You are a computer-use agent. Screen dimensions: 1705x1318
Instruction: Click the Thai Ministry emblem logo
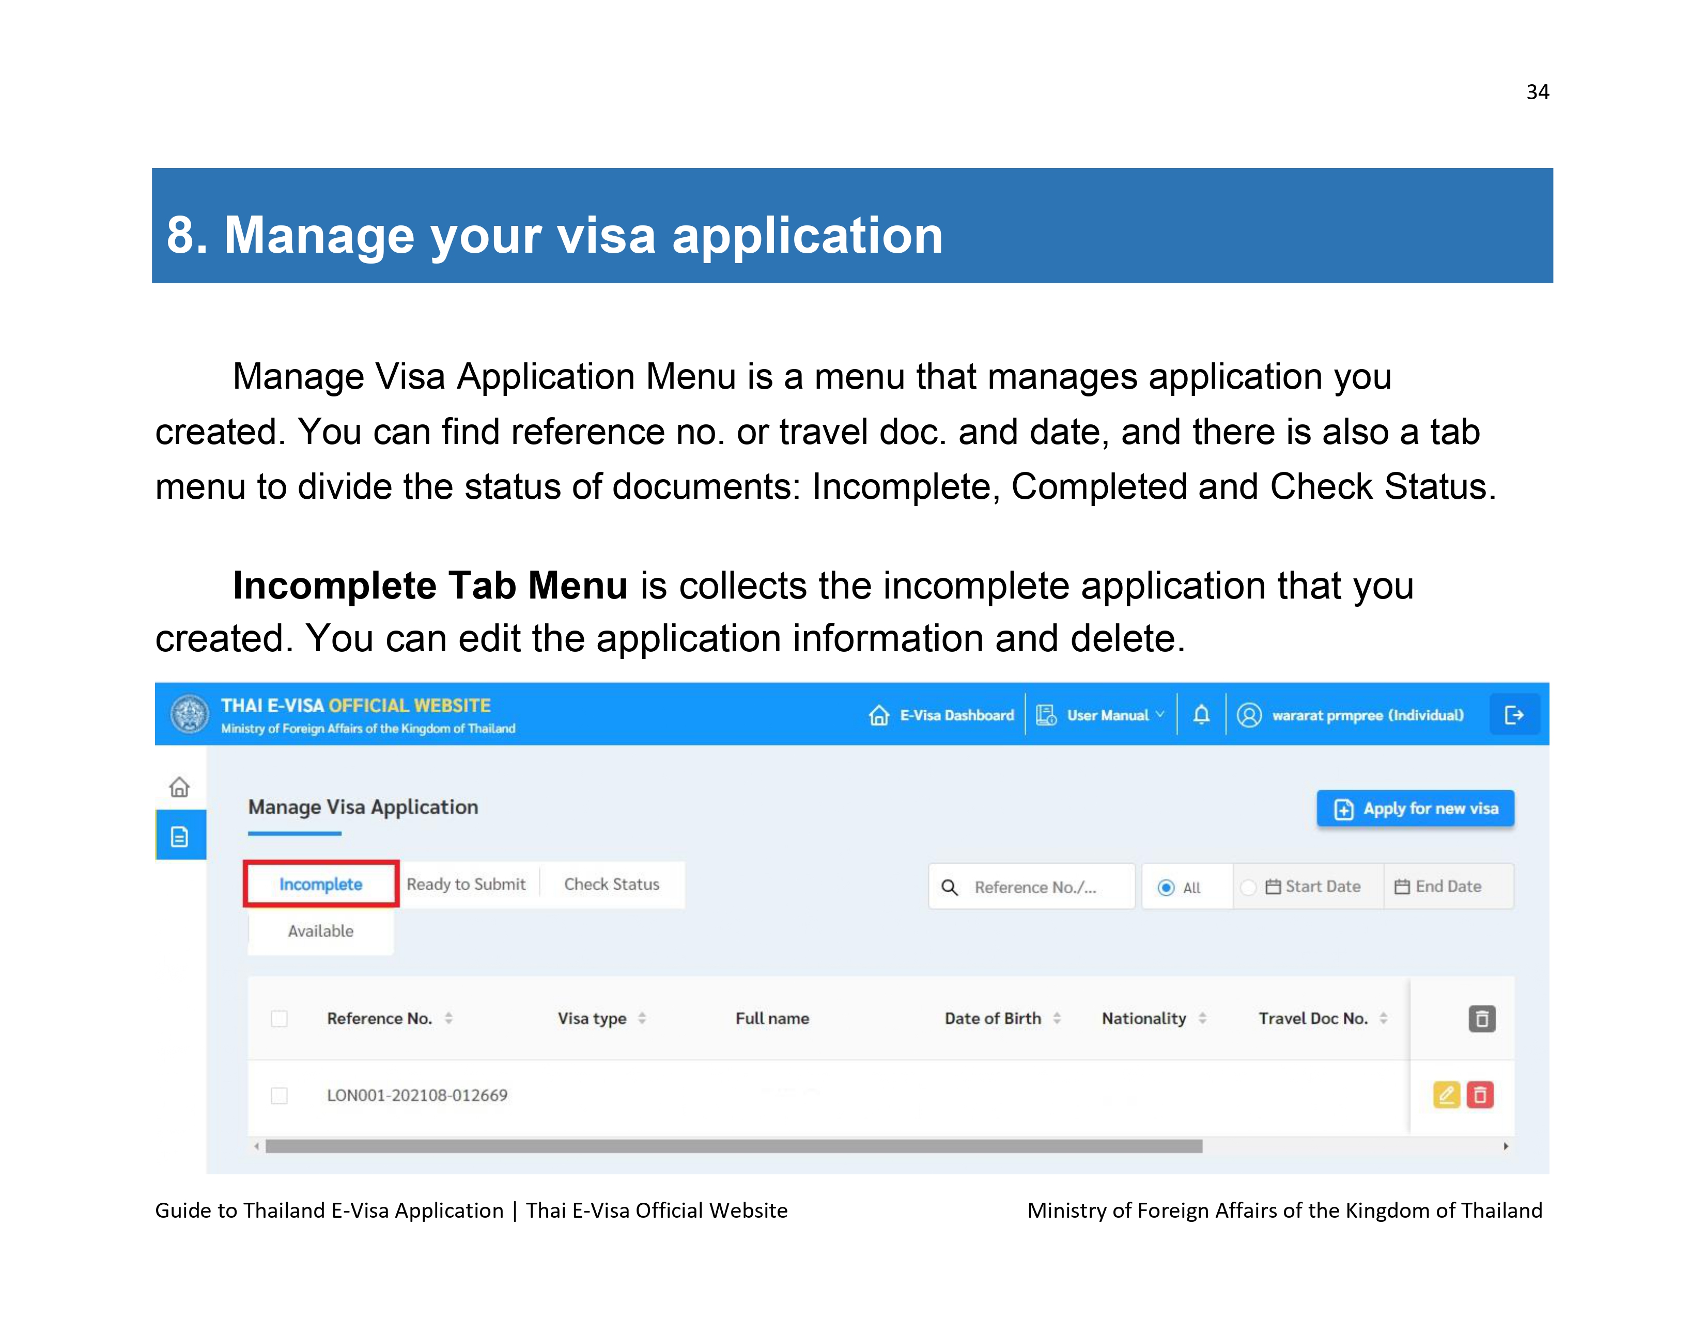pyautogui.click(x=190, y=714)
